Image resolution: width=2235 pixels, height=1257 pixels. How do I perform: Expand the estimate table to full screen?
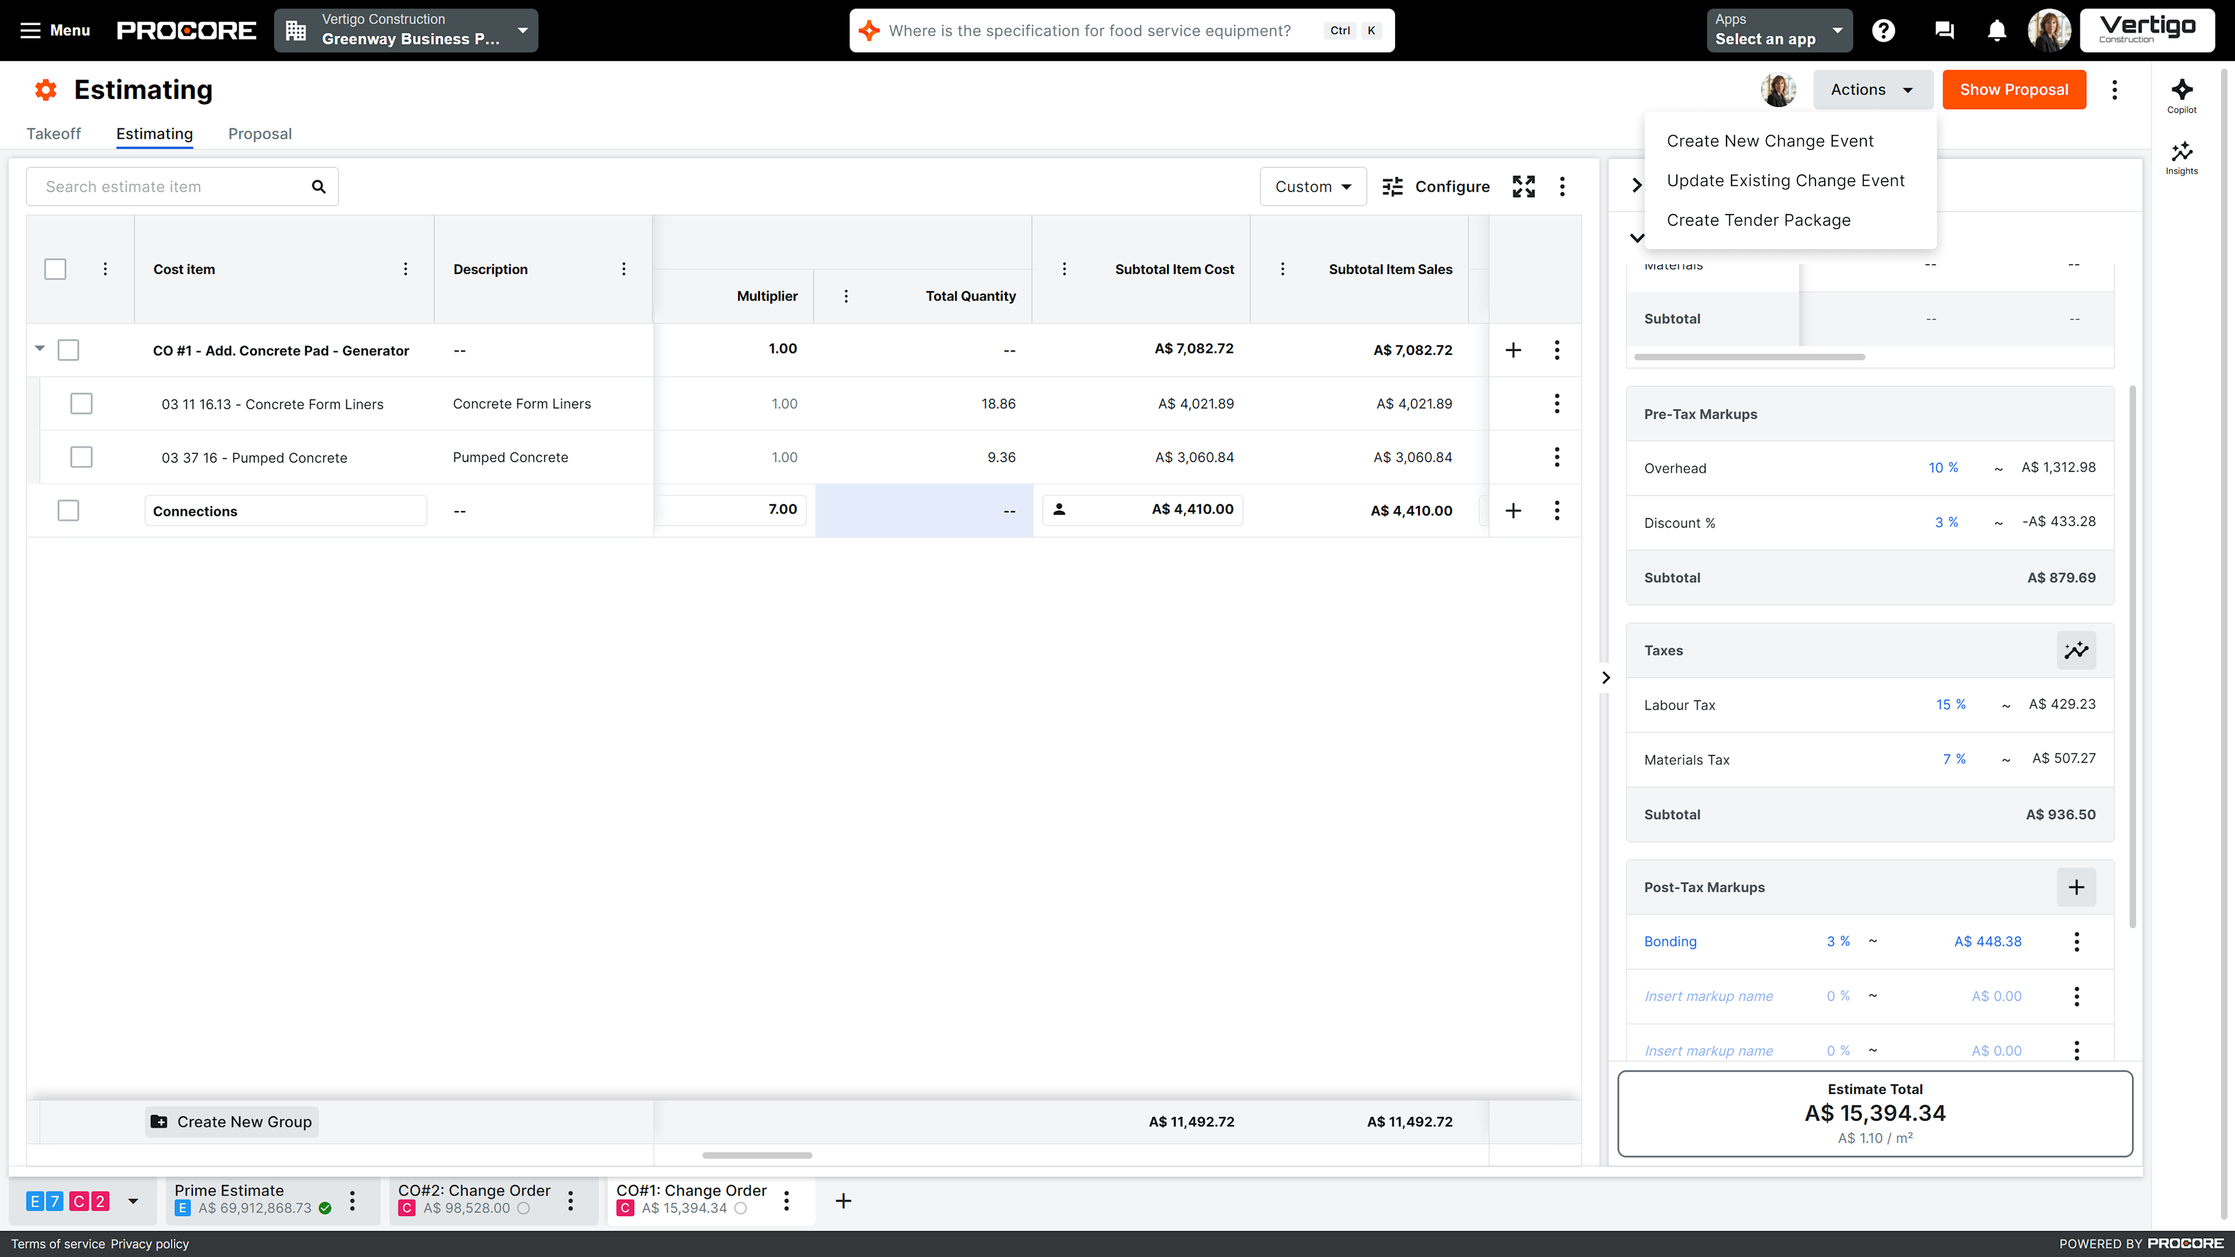click(1524, 185)
